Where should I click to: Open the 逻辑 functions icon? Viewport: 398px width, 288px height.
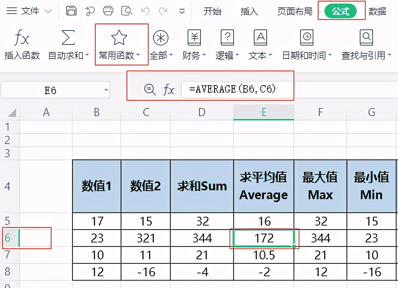(x=227, y=37)
